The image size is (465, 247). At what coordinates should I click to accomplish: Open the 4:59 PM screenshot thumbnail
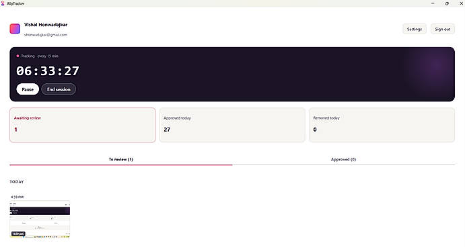[x=40, y=219]
